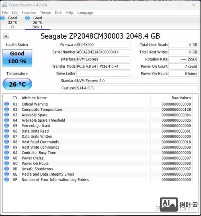
Task: Click raw value 00000000000012B
Action: tap(176, 110)
